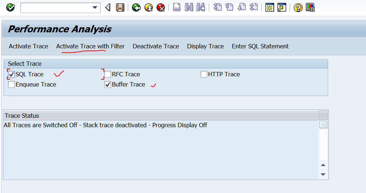
Task: Click Activate Trace with Filter
Action: (90, 46)
